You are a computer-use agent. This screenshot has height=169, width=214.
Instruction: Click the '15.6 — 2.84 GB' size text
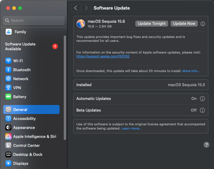[100, 26]
